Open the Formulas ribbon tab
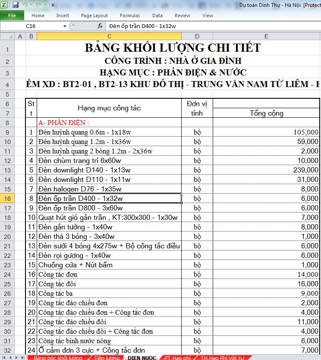 (130, 16)
